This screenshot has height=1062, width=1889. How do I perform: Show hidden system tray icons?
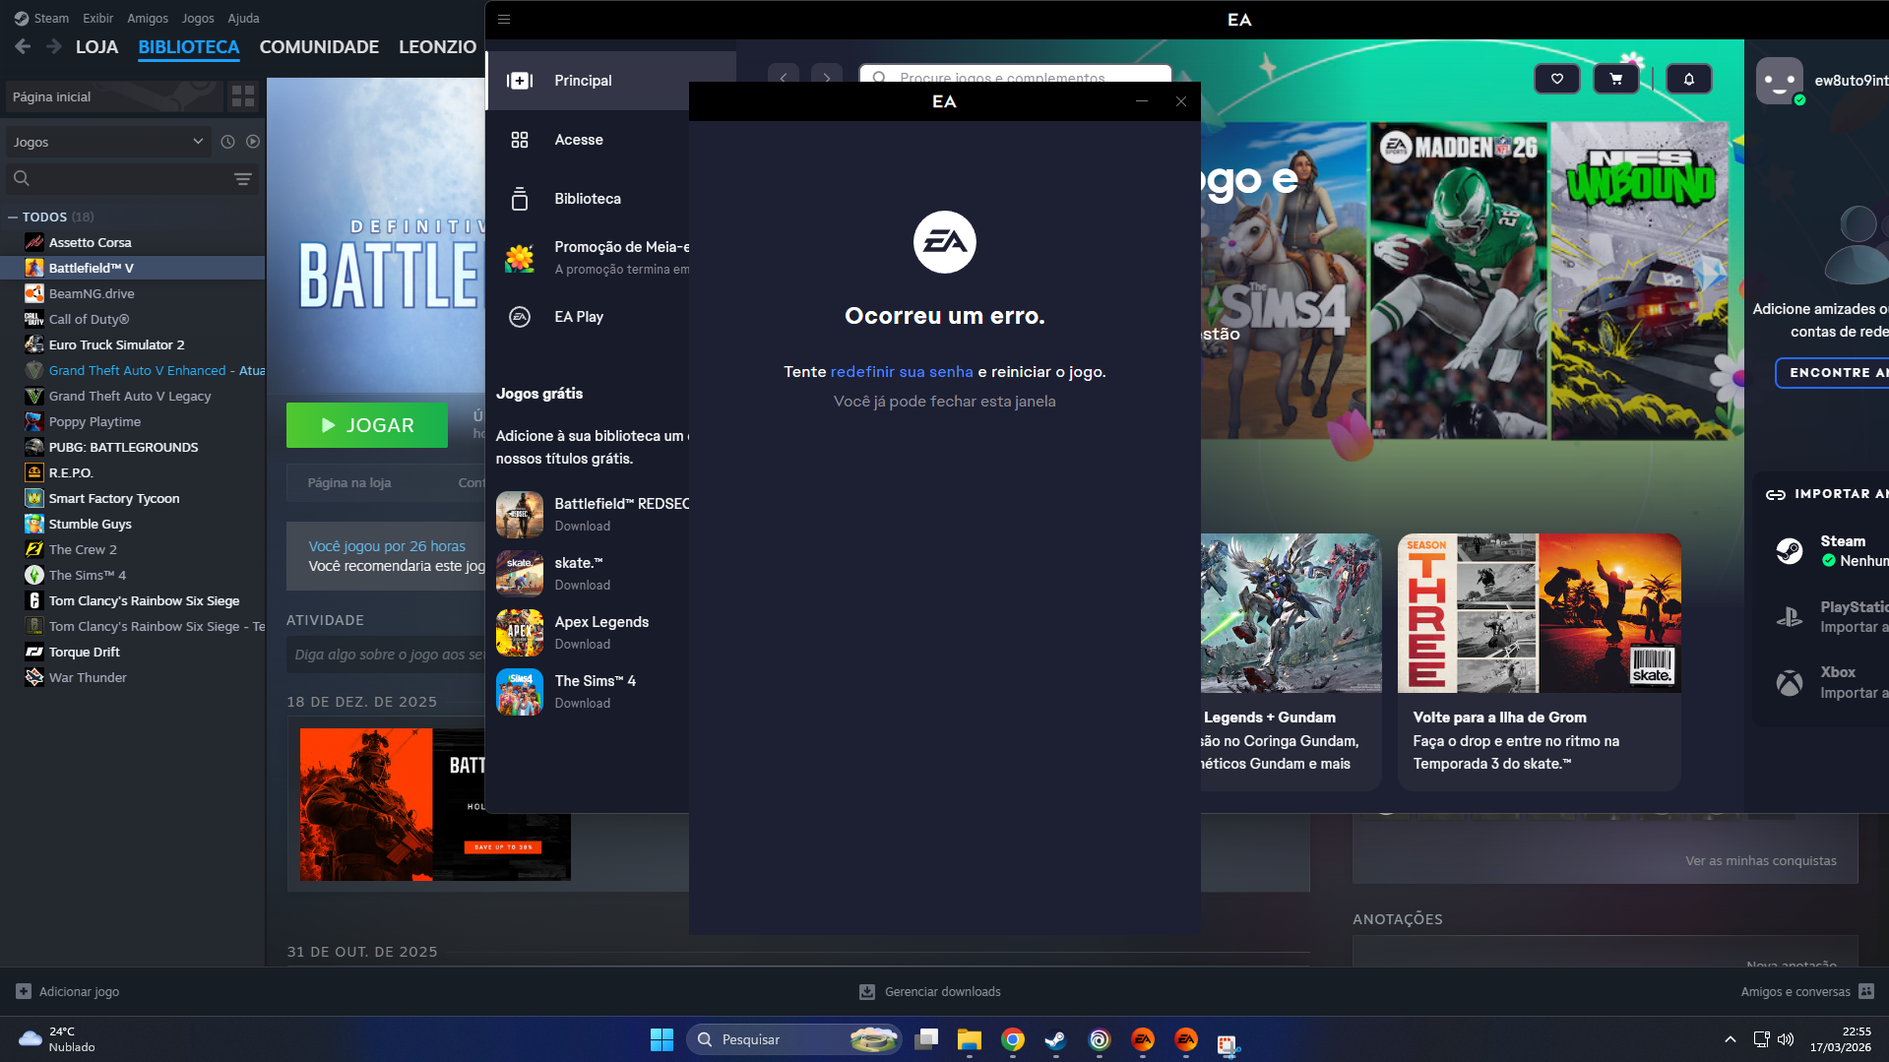[x=1730, y=1039]
